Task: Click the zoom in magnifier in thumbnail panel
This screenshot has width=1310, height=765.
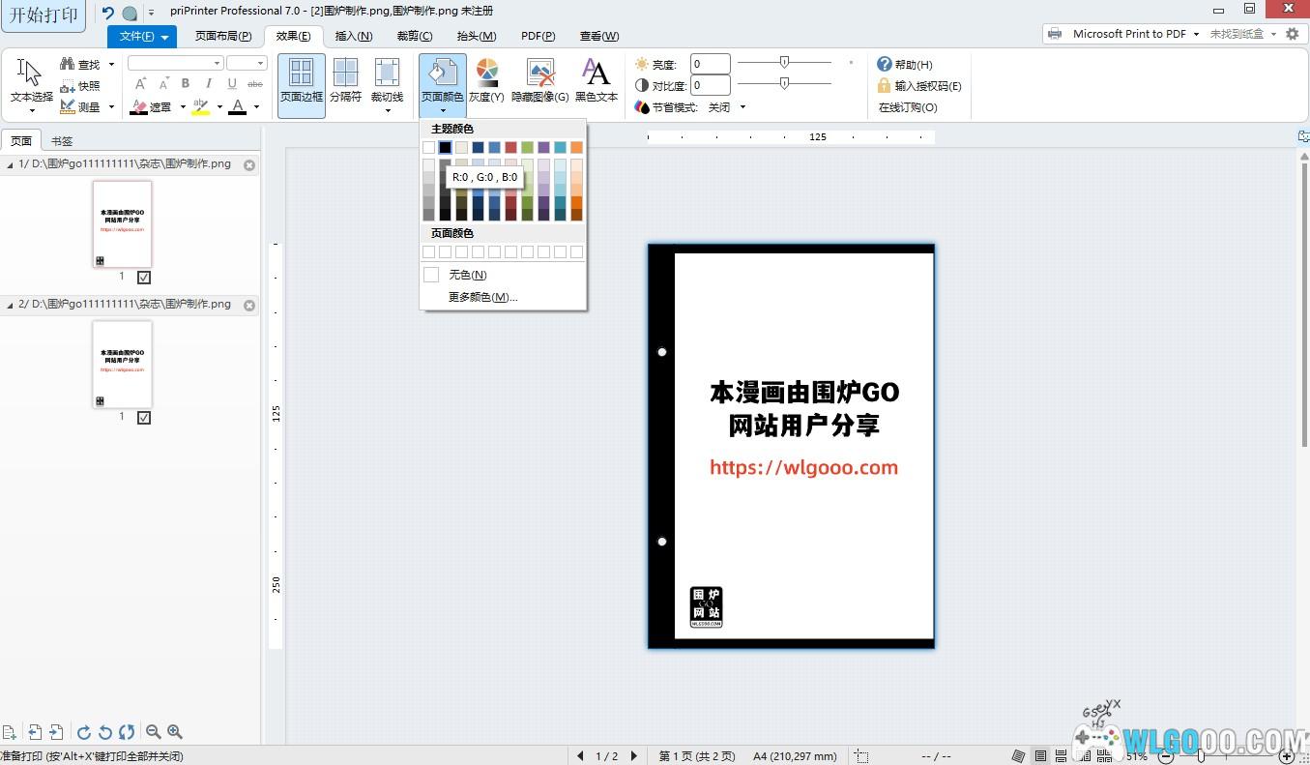Action: 175,732
